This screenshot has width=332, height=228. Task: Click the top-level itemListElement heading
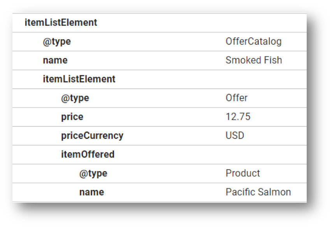tap(61, 23)
